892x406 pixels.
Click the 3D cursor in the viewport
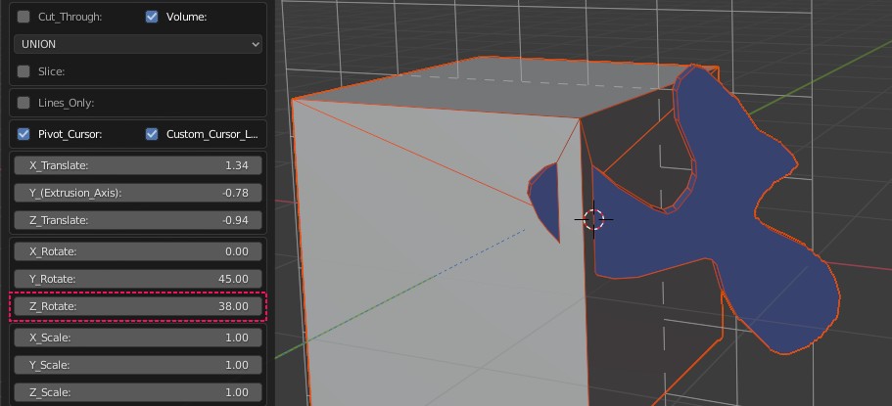(x=593, y=219)
